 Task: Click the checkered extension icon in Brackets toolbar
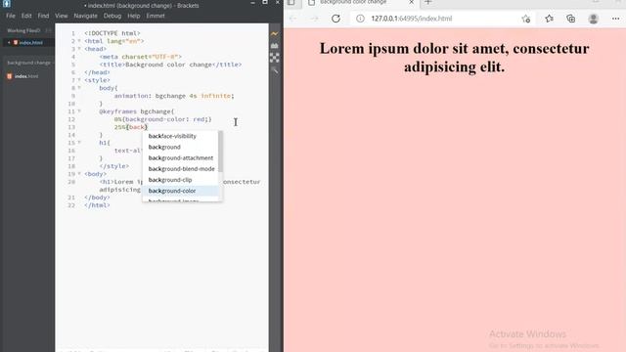[275, 58]
